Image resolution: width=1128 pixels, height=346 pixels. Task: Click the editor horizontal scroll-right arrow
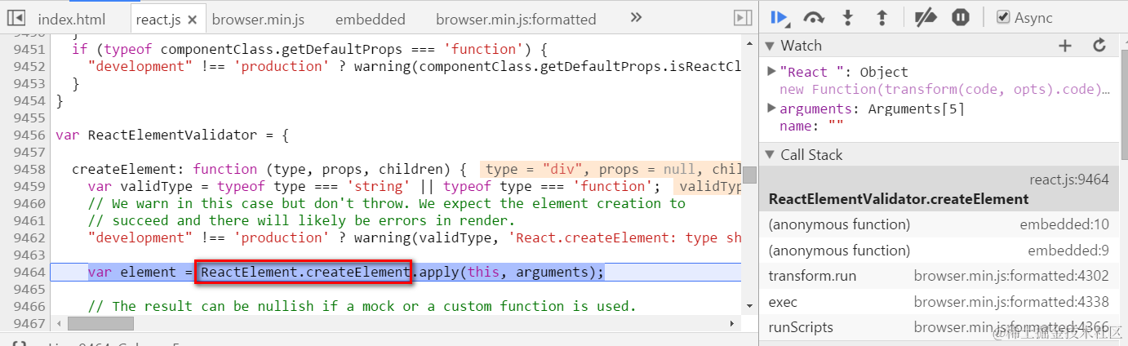tap(731, 324)
